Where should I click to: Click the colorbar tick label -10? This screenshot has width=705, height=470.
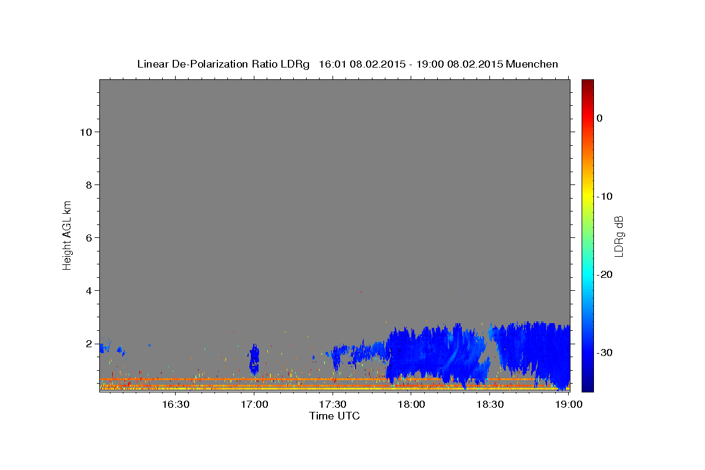point(605,196)
